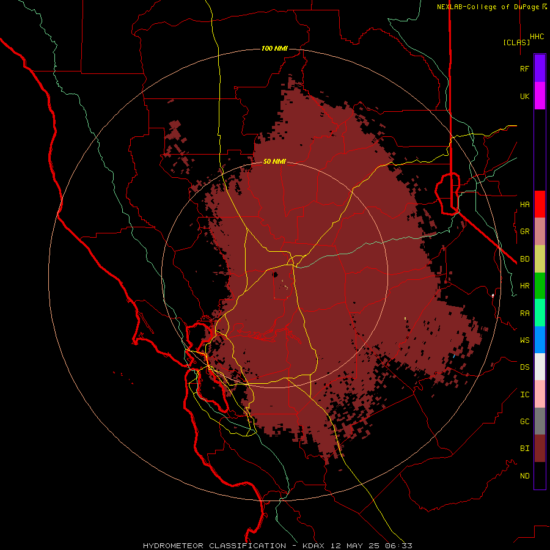550x550 pixels.
Task: Click the BD yellow legend swatch
Action: [540, 259]
